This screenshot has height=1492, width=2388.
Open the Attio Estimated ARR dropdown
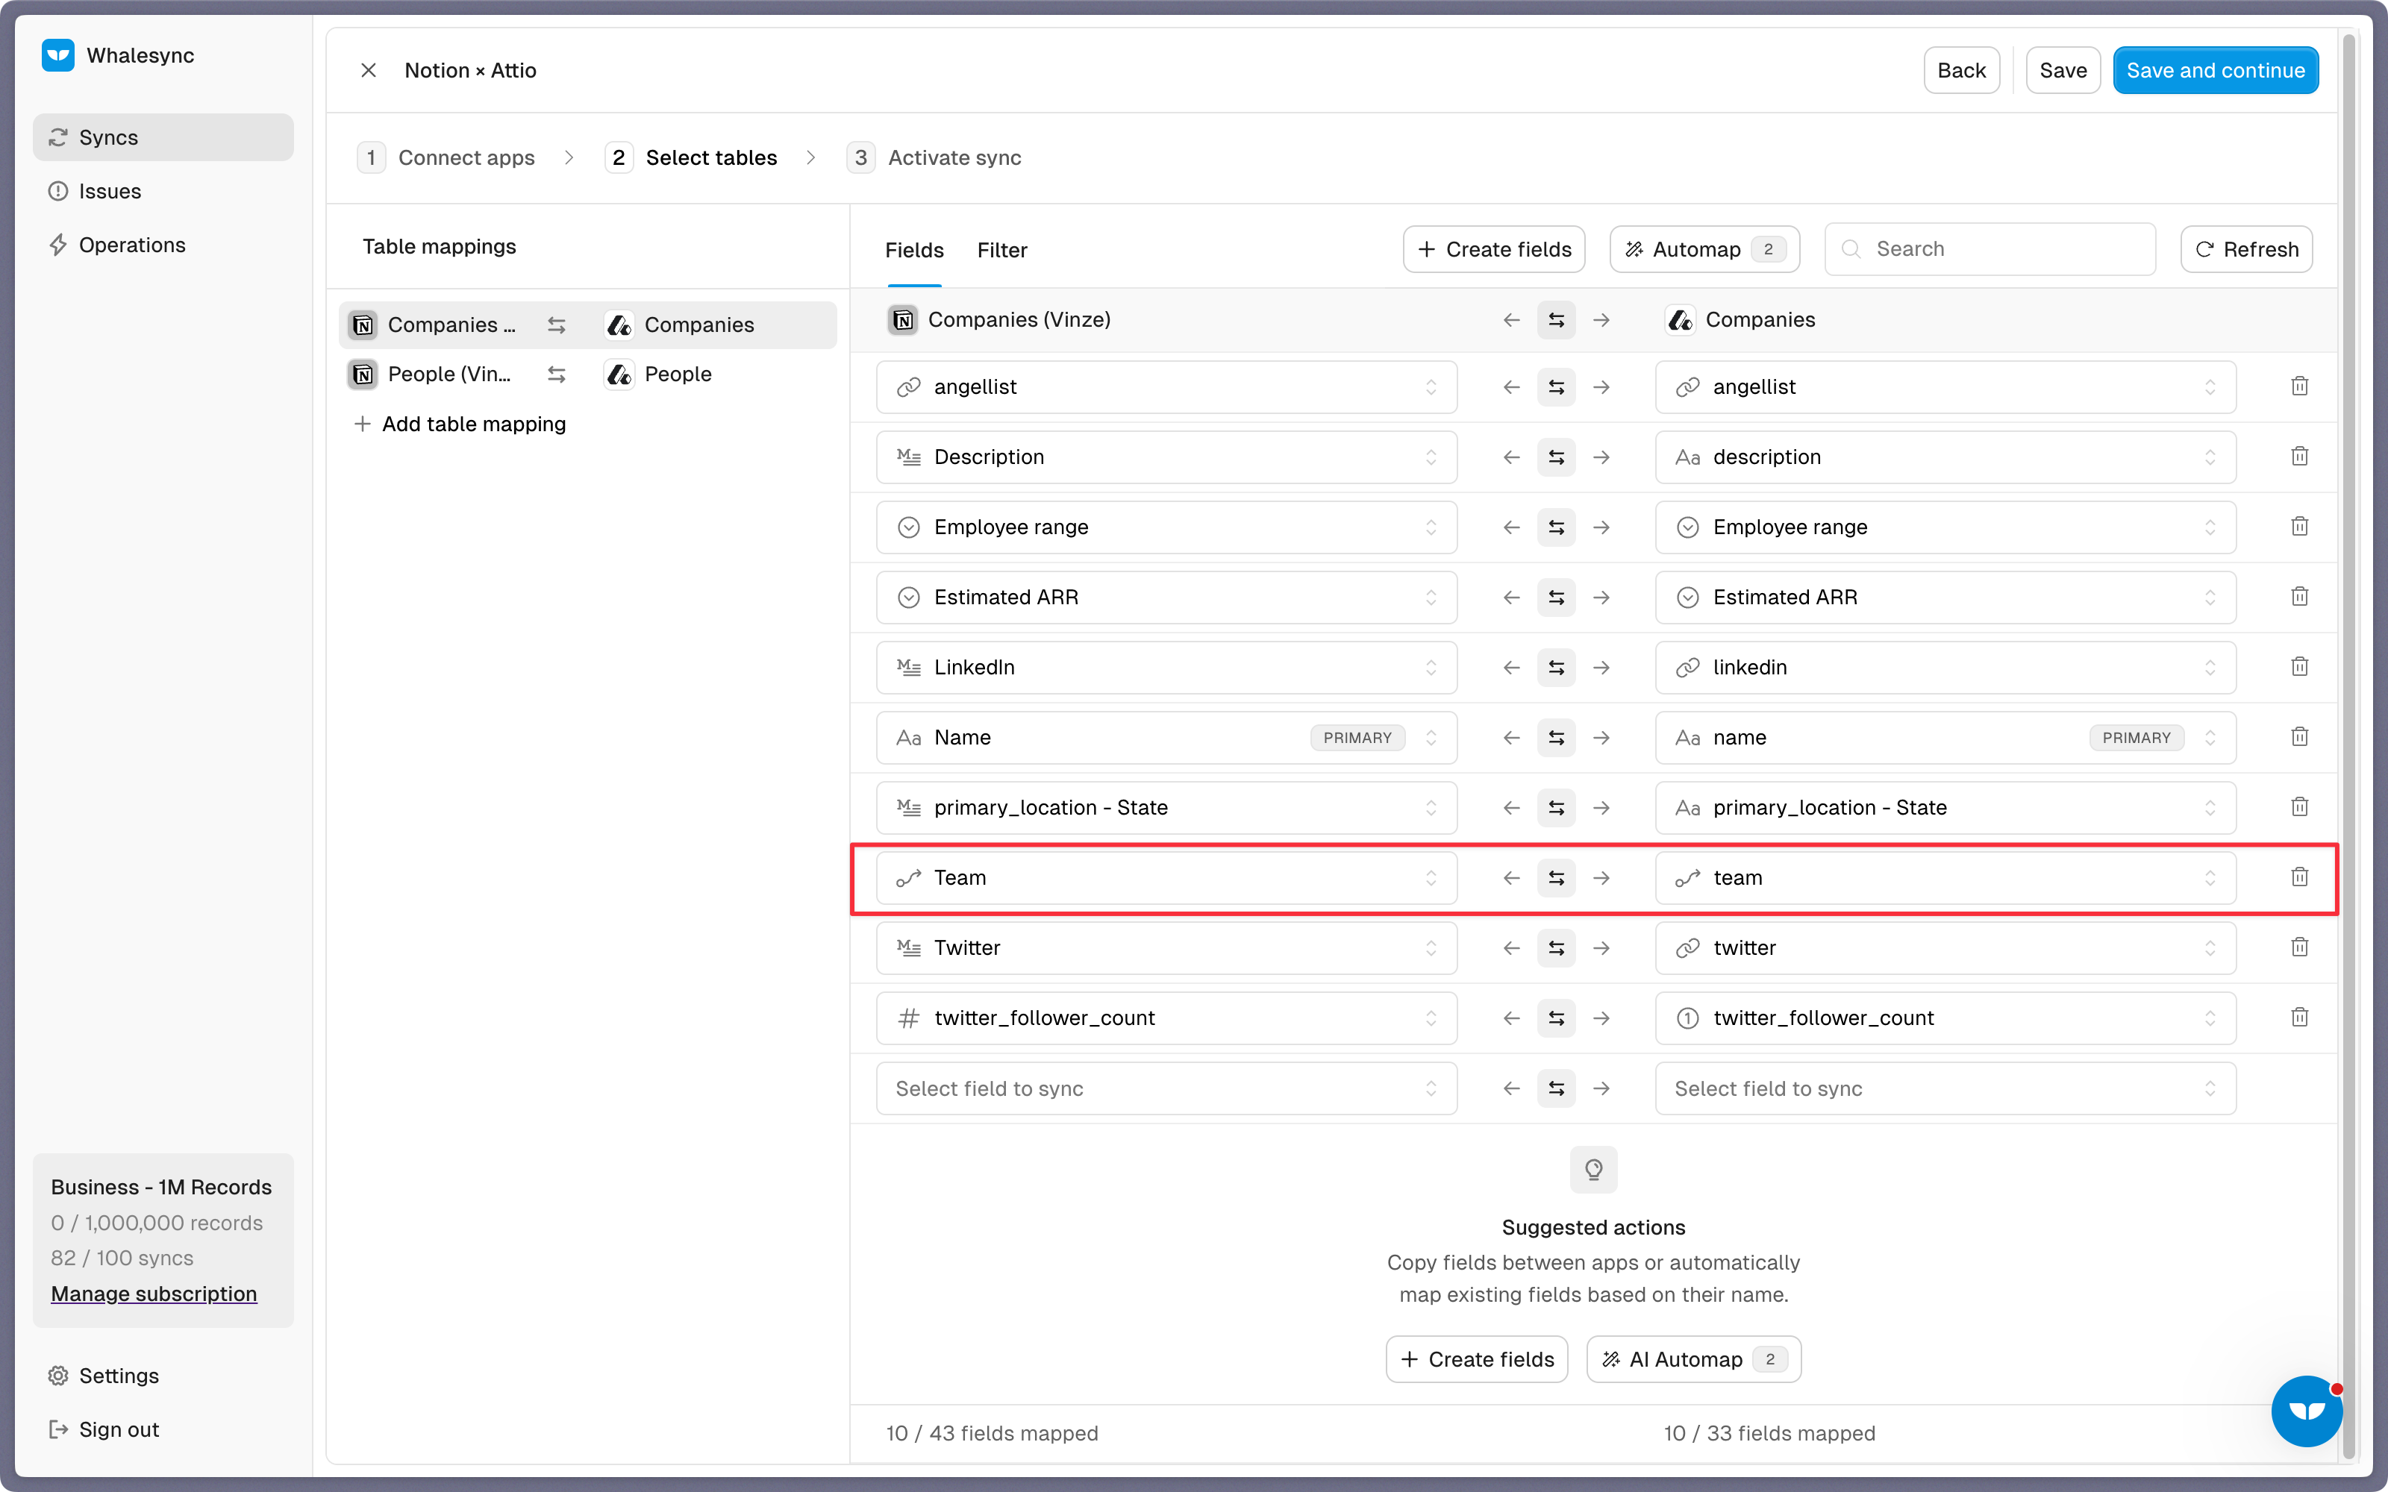point(1945,597)
